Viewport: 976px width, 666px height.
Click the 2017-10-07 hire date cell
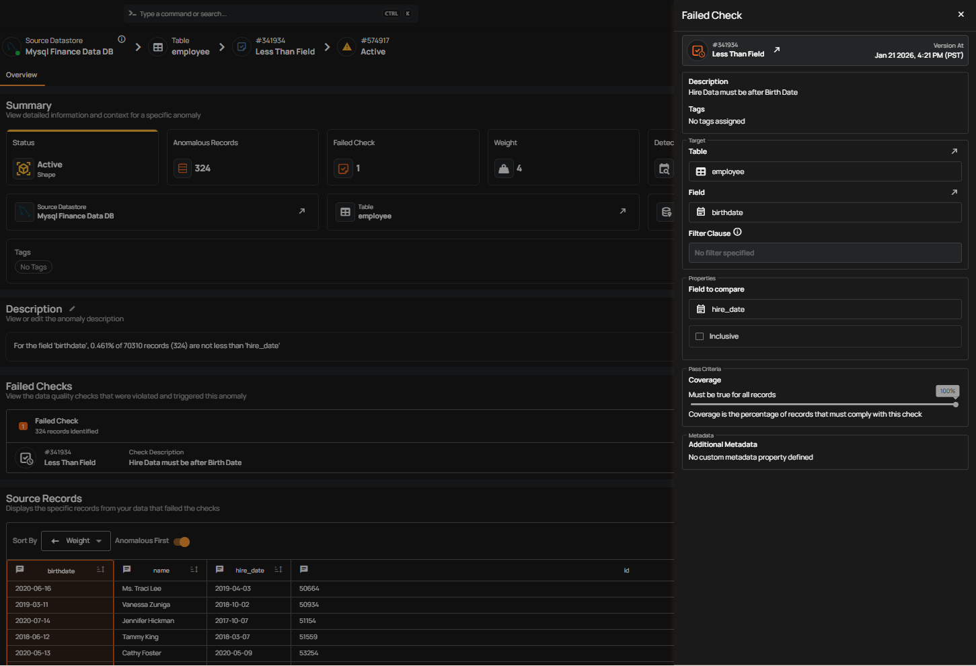tap(249, 621)
